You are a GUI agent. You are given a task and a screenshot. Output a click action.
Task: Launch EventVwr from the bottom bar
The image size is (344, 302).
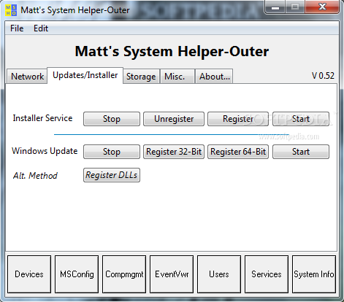[x=172, y=274]
